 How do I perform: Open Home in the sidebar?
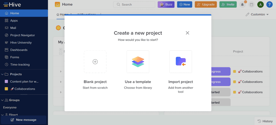(x=24, y=13)
